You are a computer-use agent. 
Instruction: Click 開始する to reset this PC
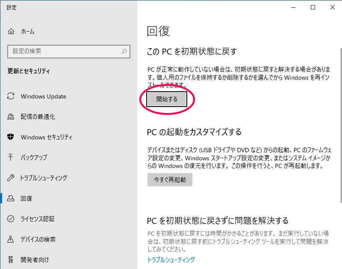point(167,99)
